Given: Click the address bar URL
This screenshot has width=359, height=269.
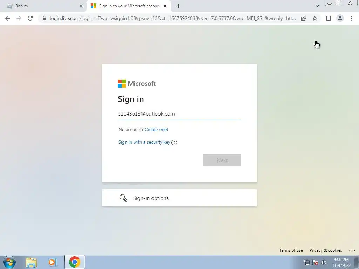Looking at the screenshot, I should [172, 18].
